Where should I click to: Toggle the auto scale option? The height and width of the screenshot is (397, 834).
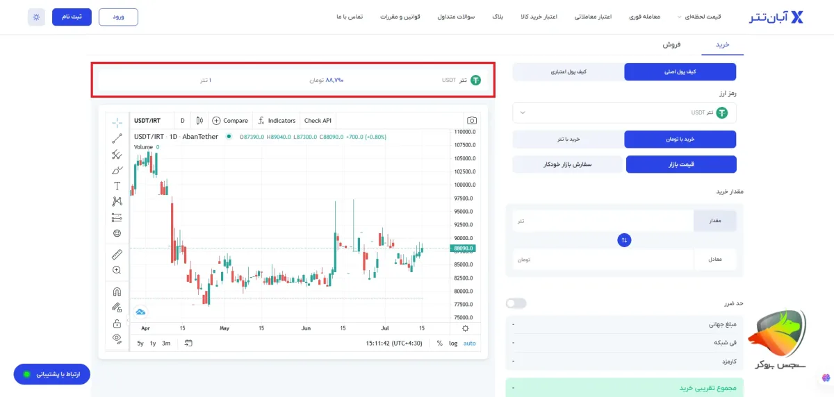[470, 343]
